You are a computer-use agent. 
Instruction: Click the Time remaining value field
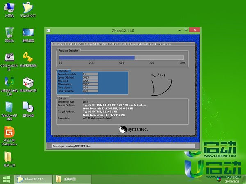click(x=90, y=91)
